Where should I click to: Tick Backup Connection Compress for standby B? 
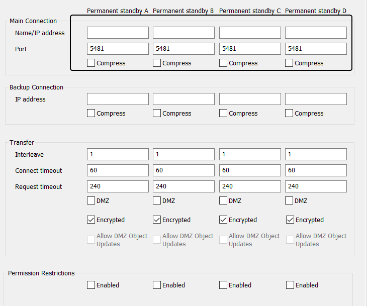157,114
